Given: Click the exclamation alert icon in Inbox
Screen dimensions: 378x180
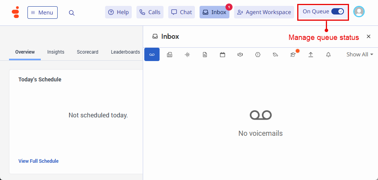Looking at the screenshot, I should pyautogui.click(x=258, y=55).
